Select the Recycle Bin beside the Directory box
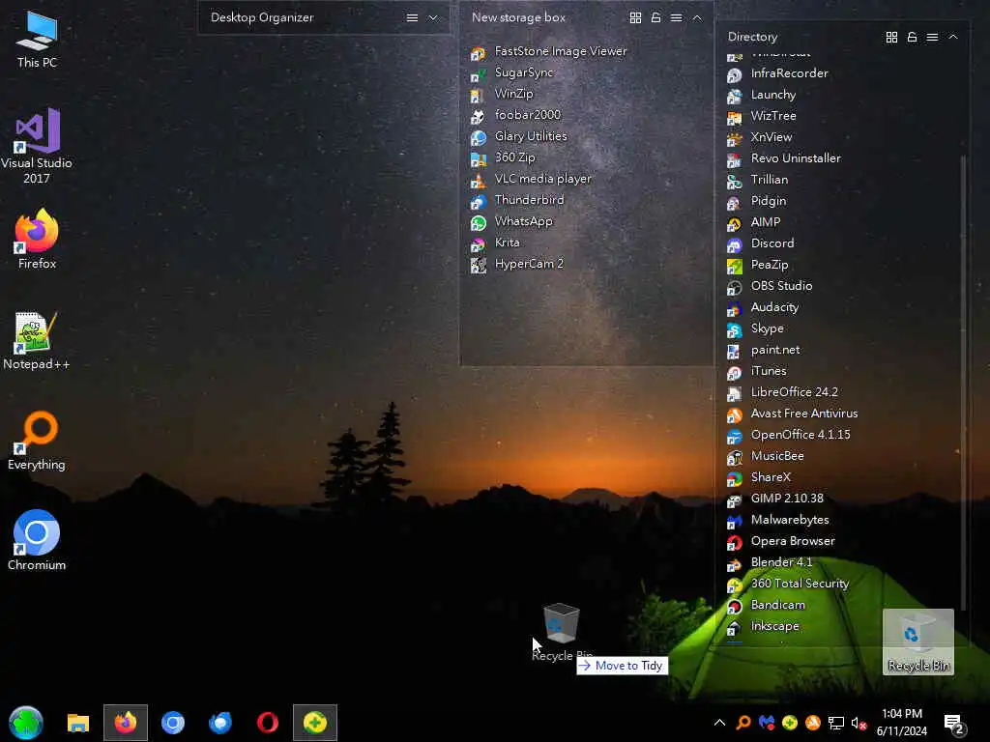The width and height of the screenshot is (990, 742). tap(918, 642)
